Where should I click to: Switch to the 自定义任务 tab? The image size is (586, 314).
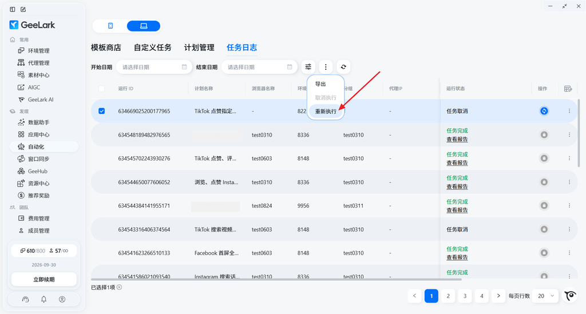tap(152, 47)
